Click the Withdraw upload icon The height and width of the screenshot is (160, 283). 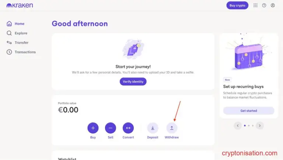click(x=172, y=128)
